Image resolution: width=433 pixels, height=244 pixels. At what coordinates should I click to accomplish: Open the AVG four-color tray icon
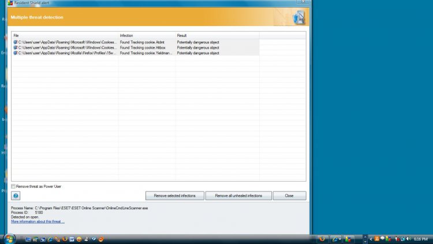(389, 239)
